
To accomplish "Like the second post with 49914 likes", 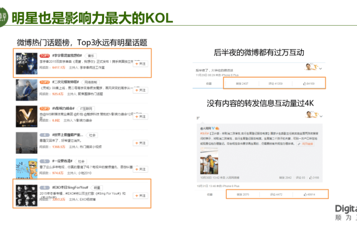I will tap(309, 195).
